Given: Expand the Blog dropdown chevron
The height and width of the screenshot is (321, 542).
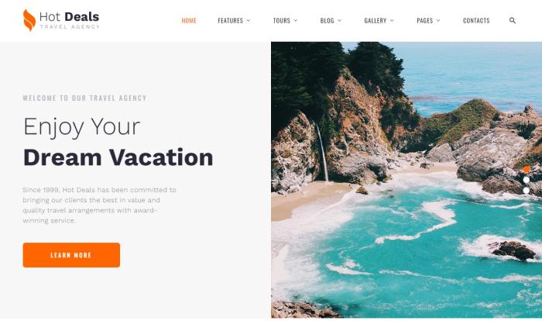Looking at the screenshot, I should [339, 20].
